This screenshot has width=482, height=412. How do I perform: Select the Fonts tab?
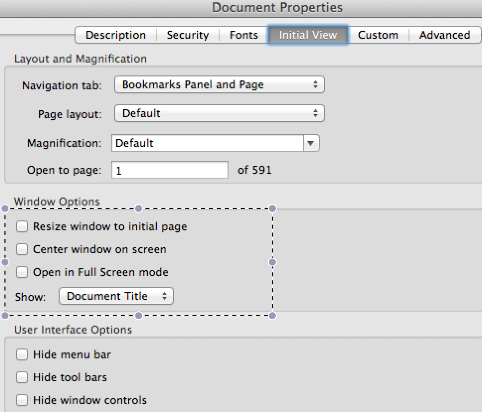tap(243, 35)
